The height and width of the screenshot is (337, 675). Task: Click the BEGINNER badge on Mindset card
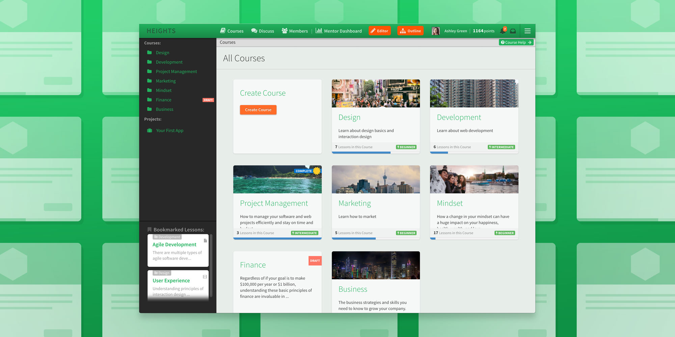click(x=505, y=233)
